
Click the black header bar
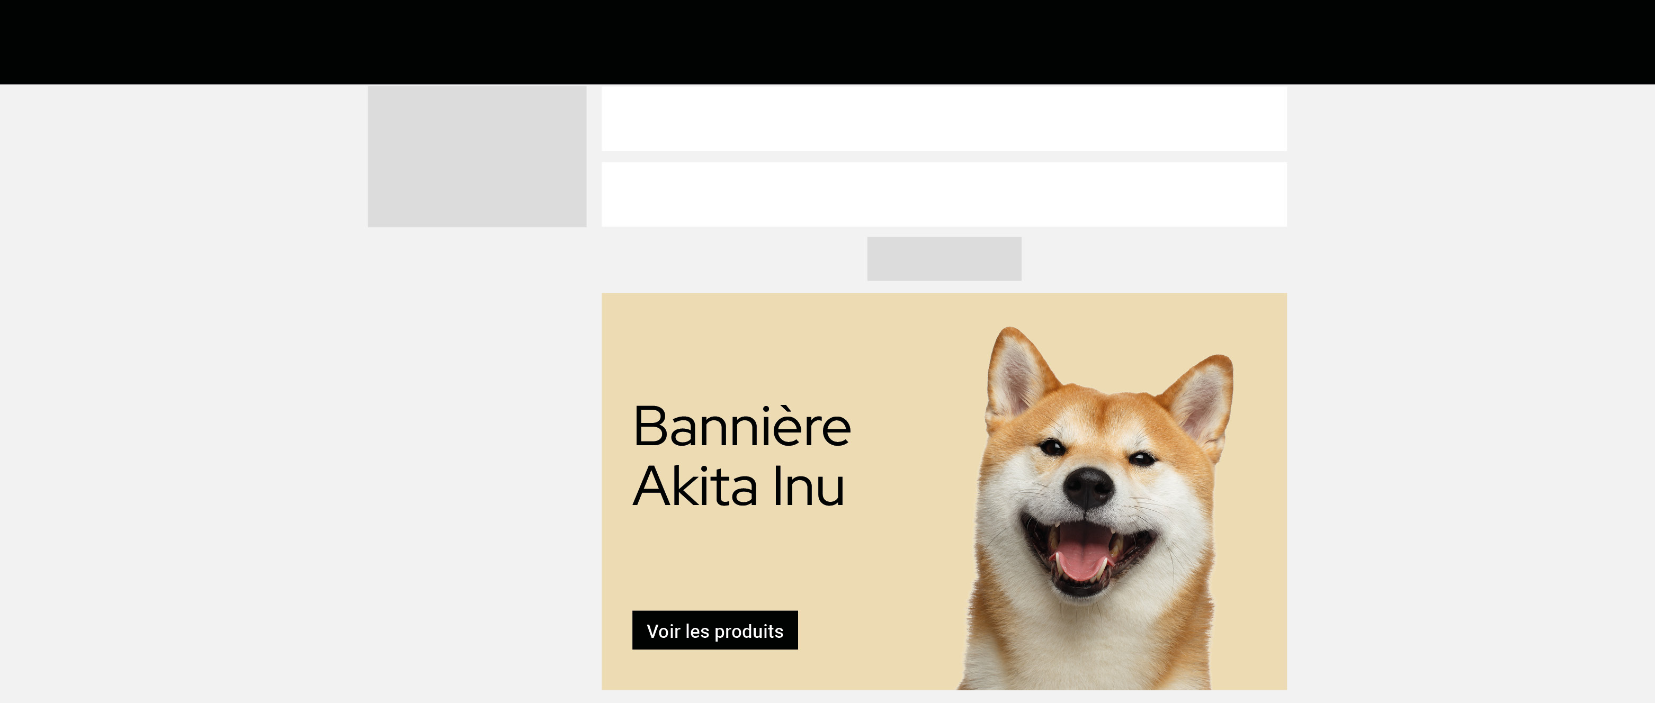[x=827, y=42]
